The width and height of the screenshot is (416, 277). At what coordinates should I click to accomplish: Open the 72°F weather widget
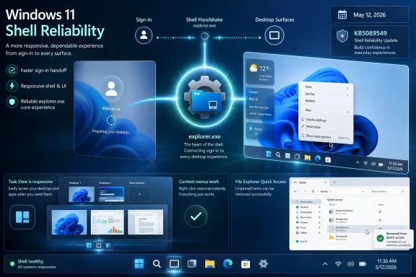(x=260, y=71)
